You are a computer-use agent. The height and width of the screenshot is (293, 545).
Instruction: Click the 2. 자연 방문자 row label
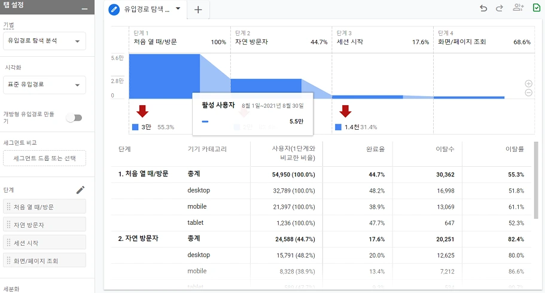(x=138, y=239)
